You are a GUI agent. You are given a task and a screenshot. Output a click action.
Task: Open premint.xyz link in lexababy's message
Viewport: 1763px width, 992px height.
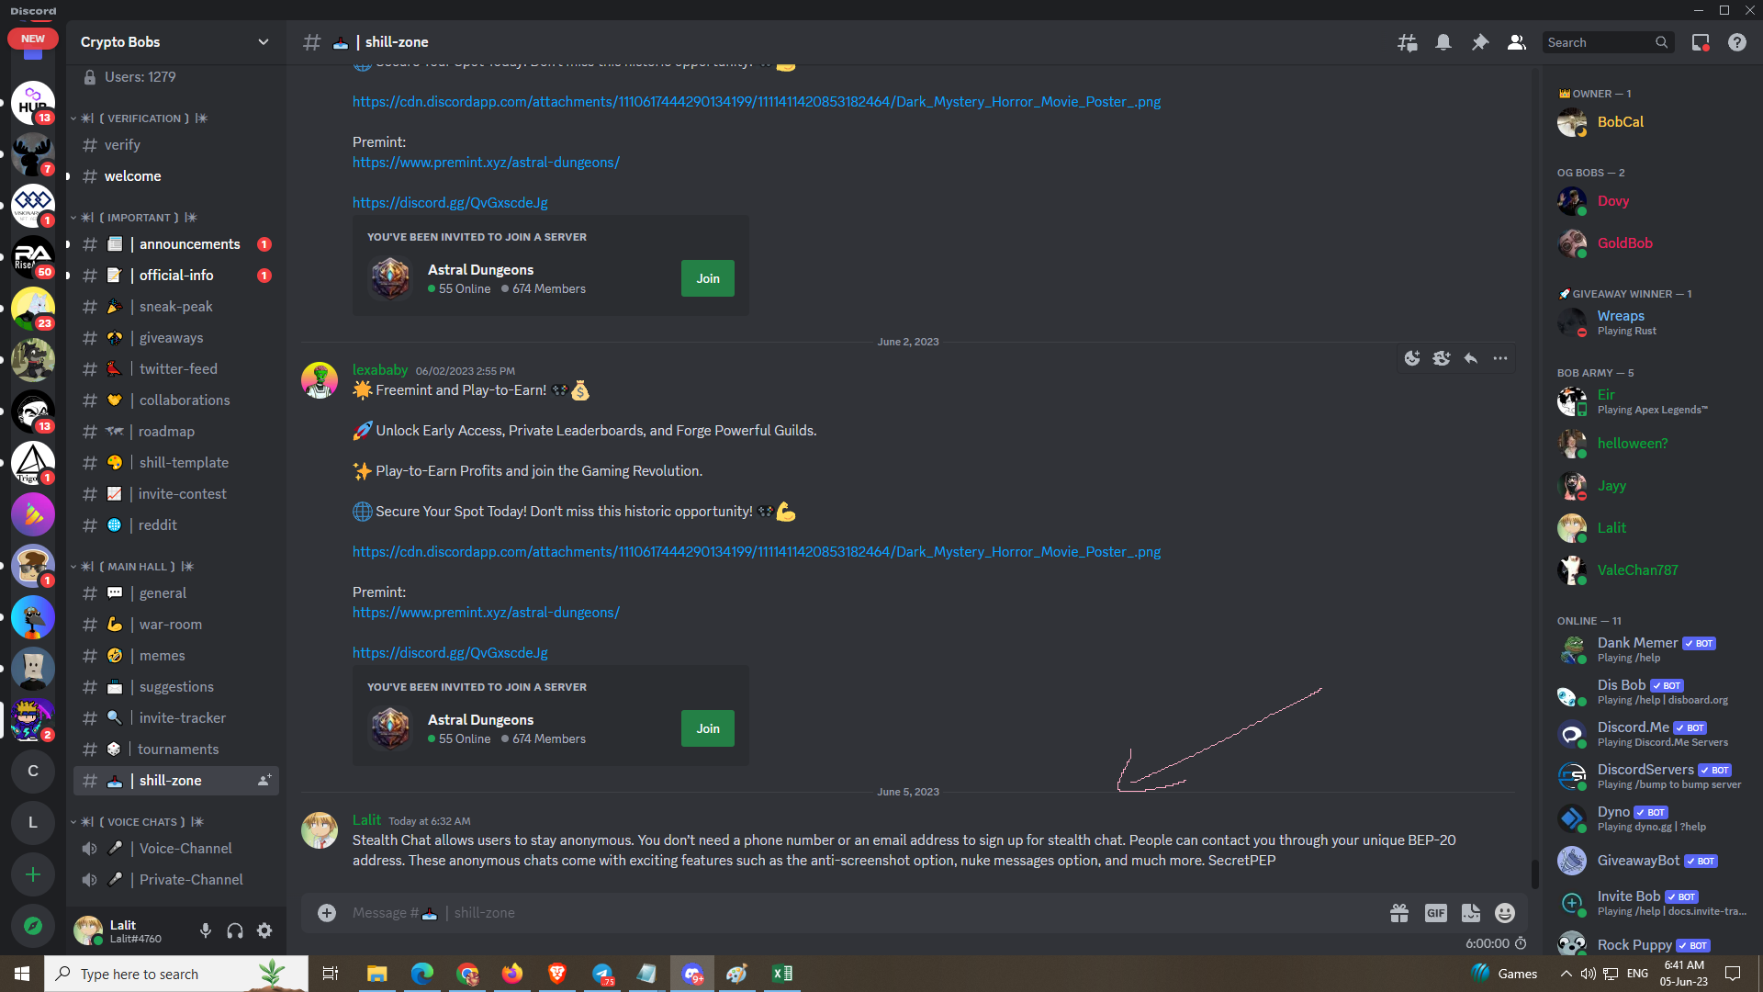486,613
